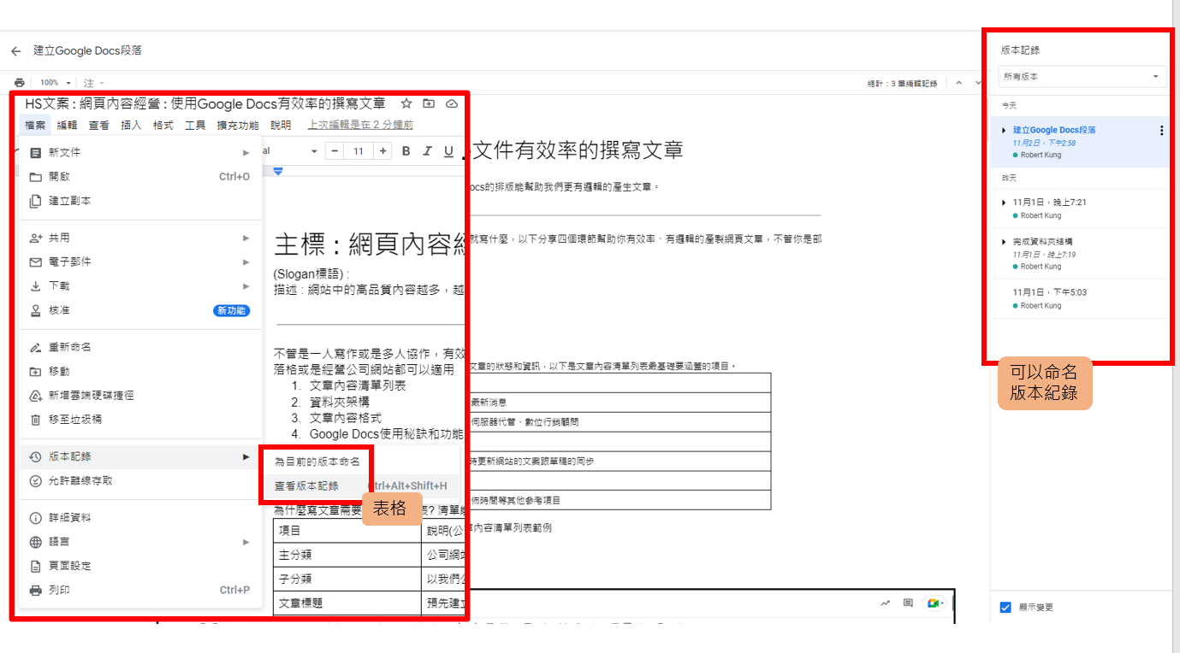Open the 編輯 menu
Screen dimensions: 1180x653
pos(67,125)
